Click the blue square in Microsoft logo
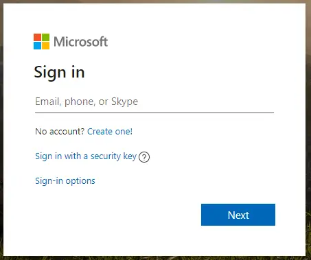This screenshot has height=260, width=311. pyautogui.click(x=37, y=45)
